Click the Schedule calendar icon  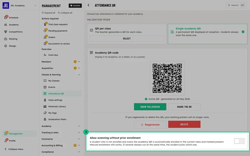point(6,18)
